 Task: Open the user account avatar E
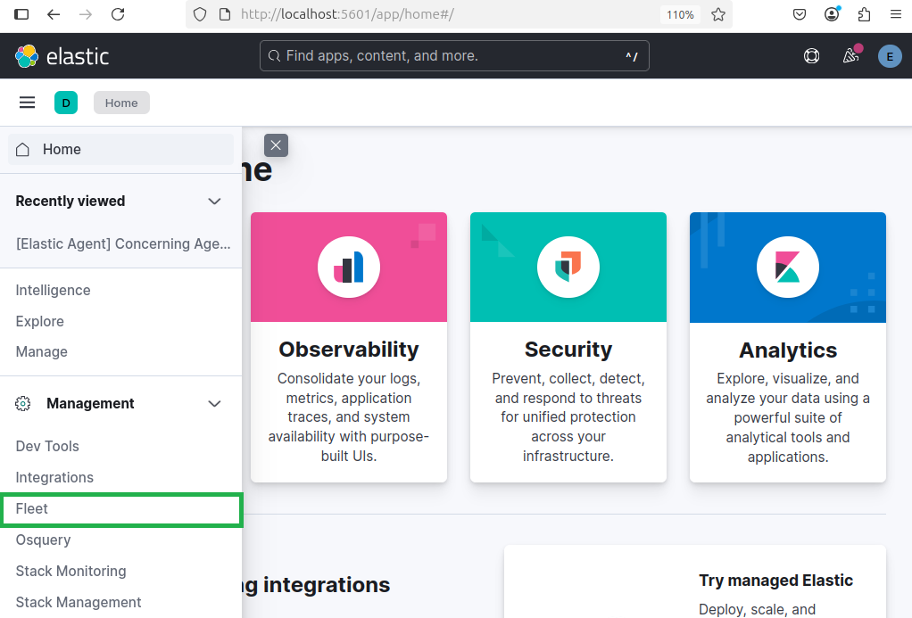pos(890,56)
